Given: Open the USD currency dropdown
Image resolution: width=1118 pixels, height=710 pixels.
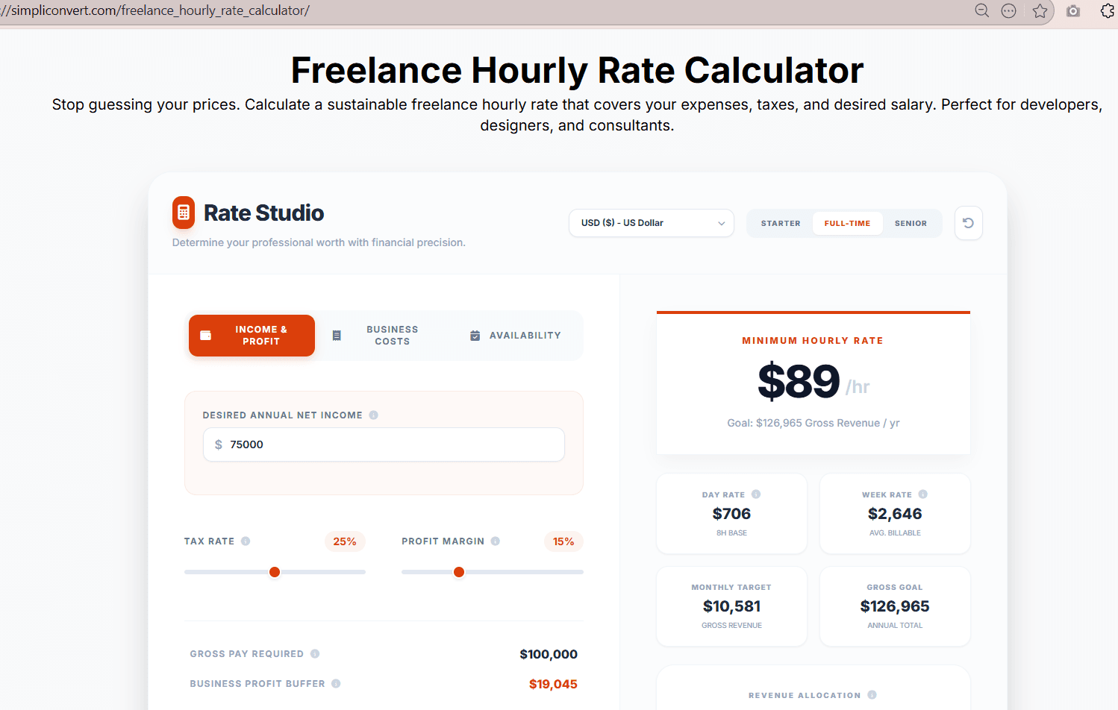Looking at the screenshot, I should point(652,223).
